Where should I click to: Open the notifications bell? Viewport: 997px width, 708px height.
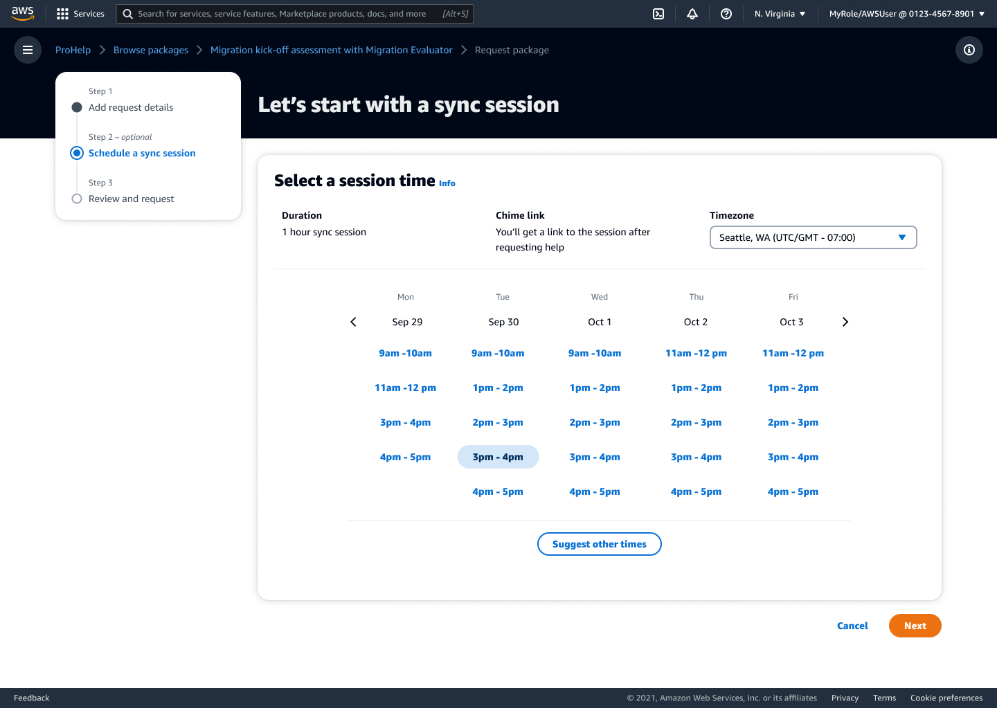click(692, 13)
